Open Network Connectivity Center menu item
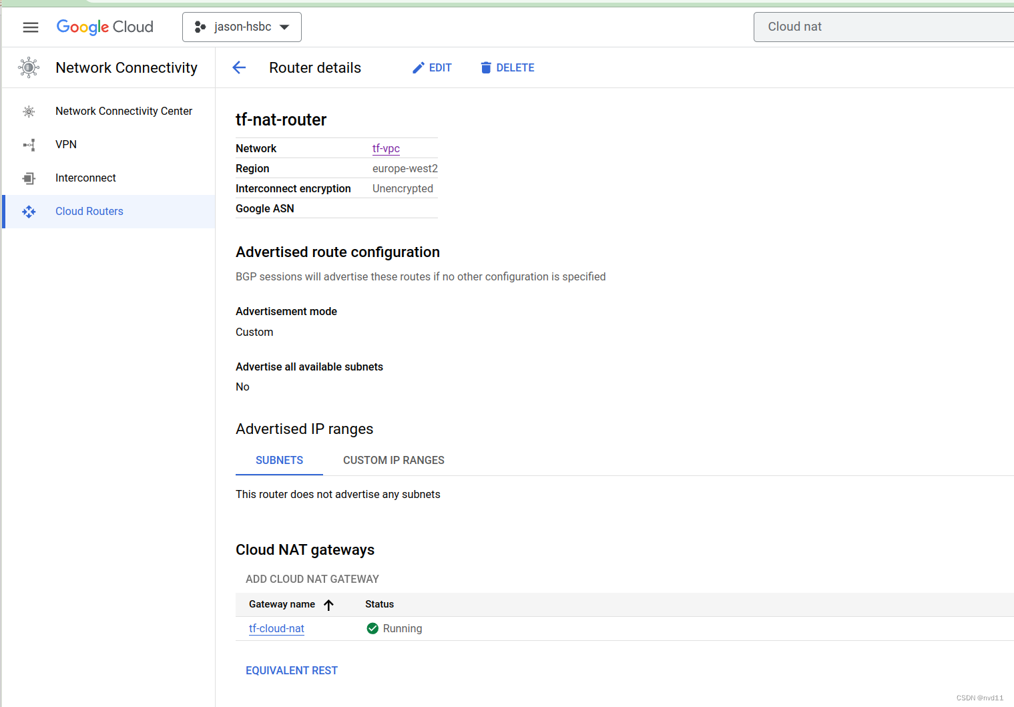Image resolution: width=1014 pixels, height=707 pixels. click(123, 111)
